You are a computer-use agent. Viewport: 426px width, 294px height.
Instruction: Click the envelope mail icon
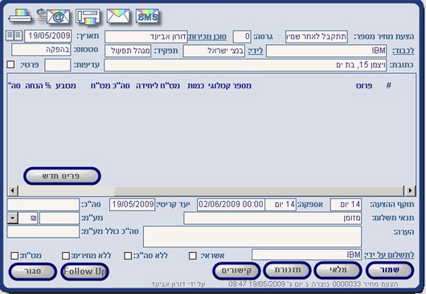[x=118, y=16]
